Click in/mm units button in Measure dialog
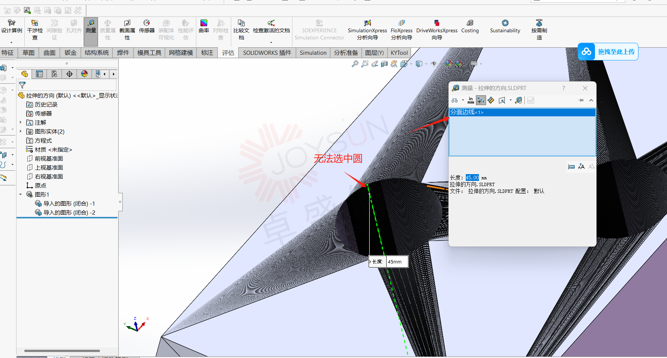Image resolution: width=667 pixels, height=358 pixels. click(x=471, y=100)
